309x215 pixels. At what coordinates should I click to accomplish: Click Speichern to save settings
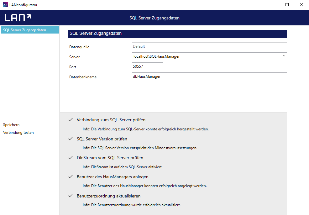pyautogui.click(x=11, y=125)
